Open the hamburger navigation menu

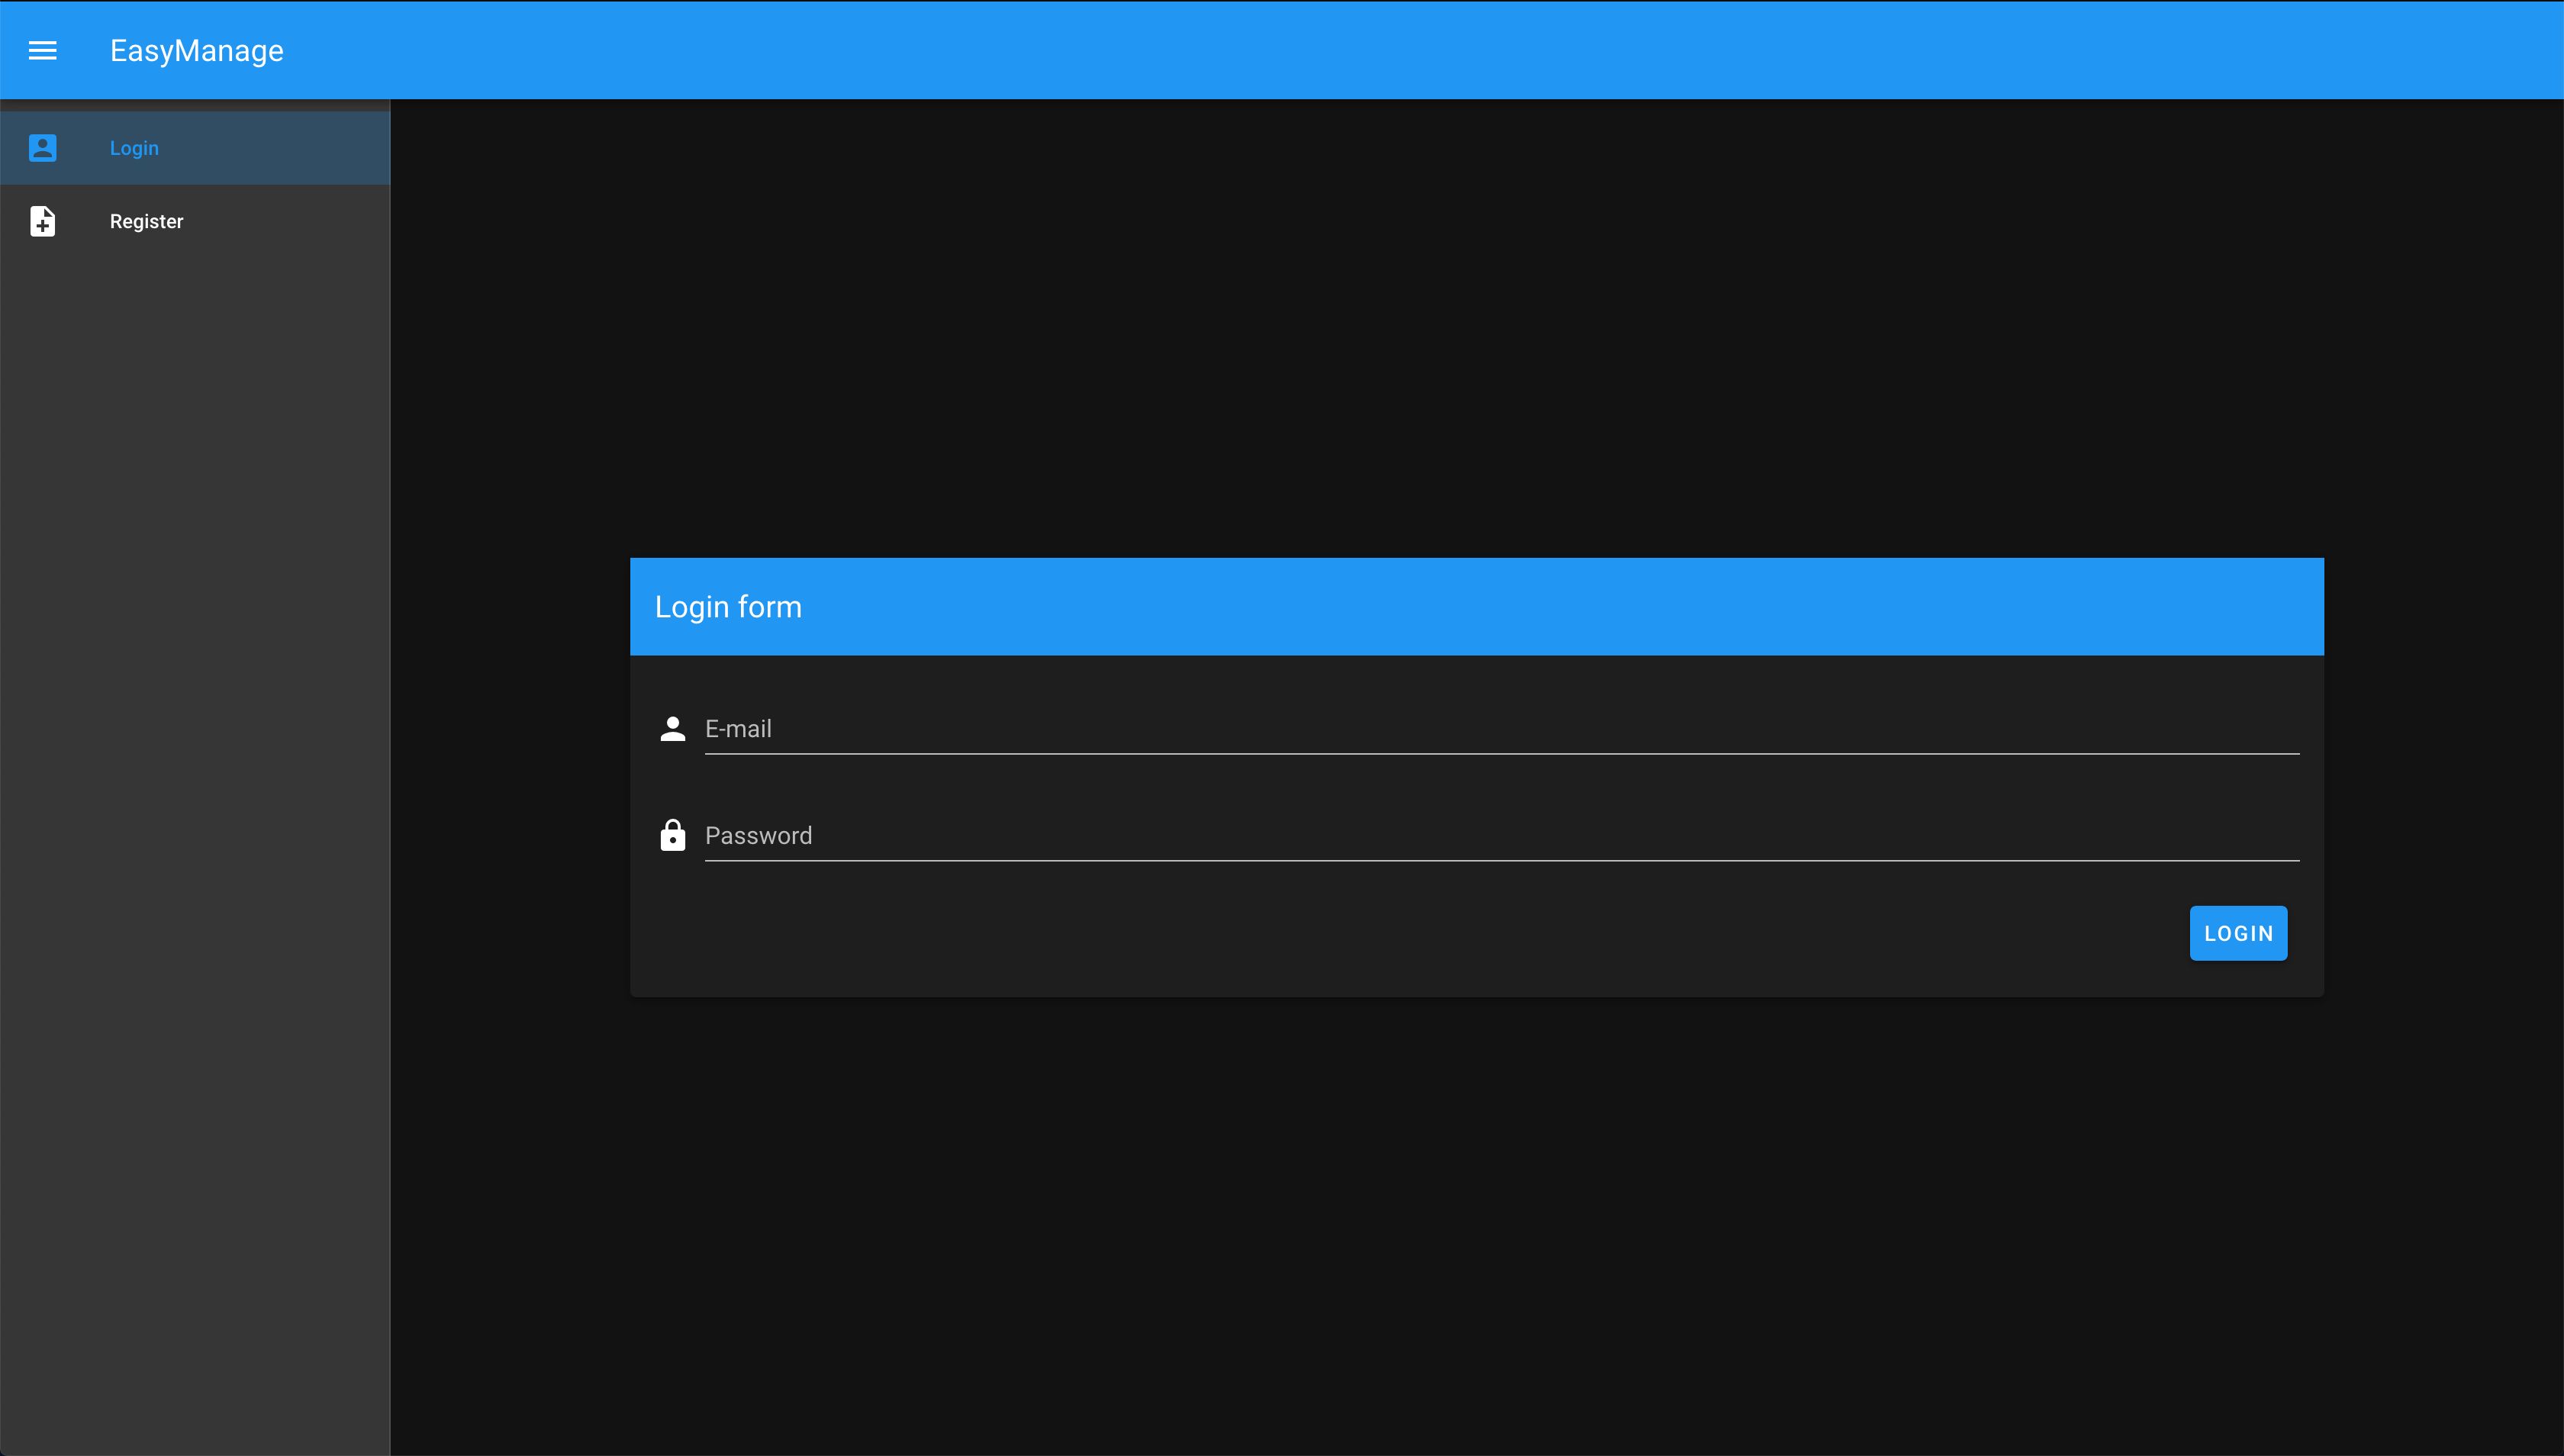pyautogui.click(x=42, y=50)
